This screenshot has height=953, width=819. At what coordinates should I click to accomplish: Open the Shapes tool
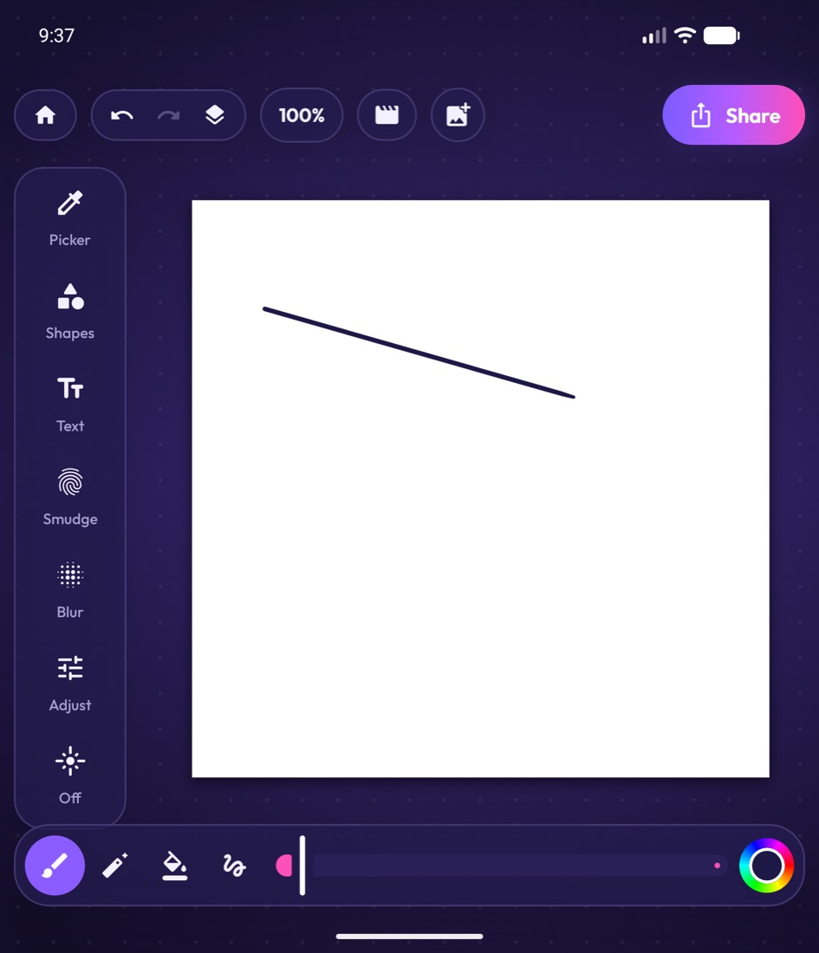70,312
